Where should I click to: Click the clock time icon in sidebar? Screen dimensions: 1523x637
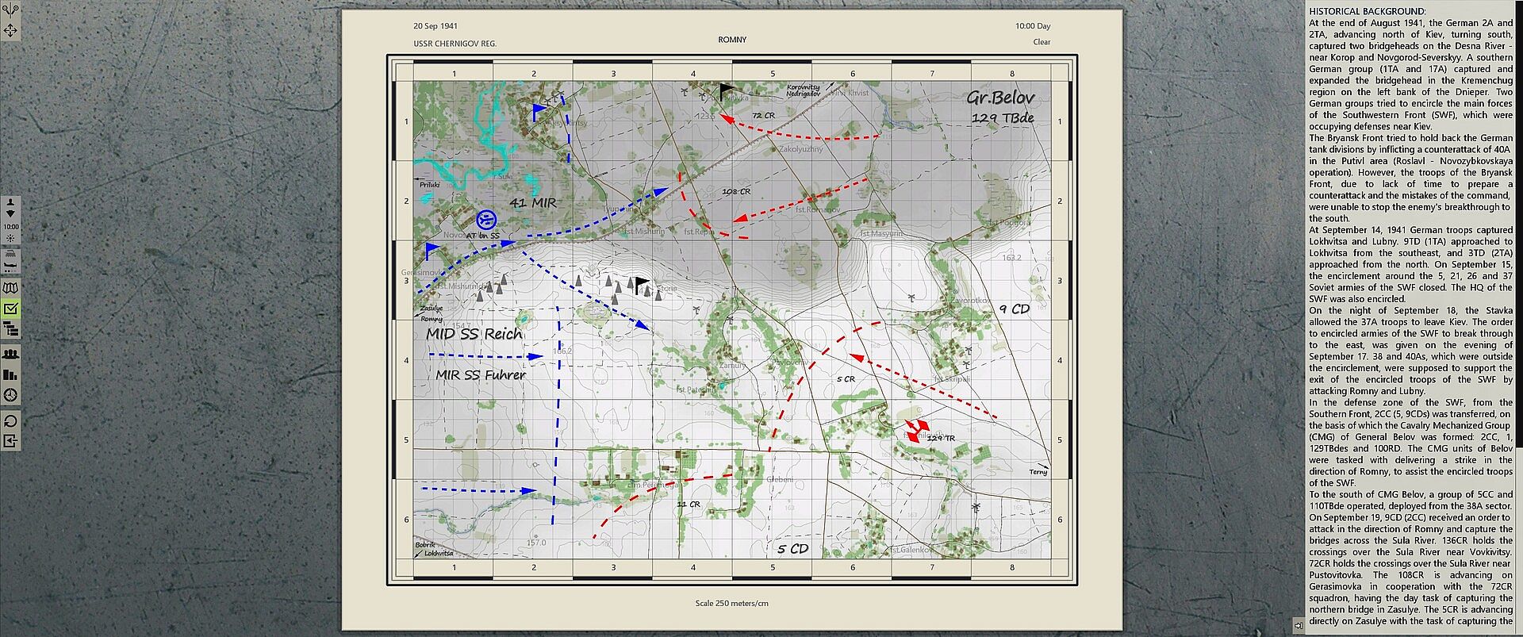coord(10,395)
